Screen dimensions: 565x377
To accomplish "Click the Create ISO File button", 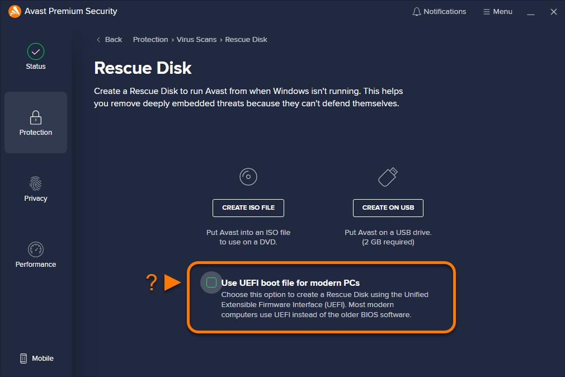I will tap(248, 208).
